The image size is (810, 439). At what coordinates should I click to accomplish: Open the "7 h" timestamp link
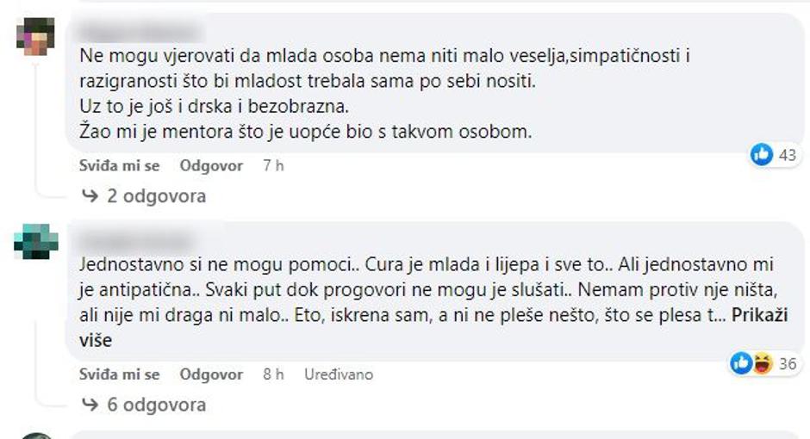pyautogui.click(x=273, y=166)
